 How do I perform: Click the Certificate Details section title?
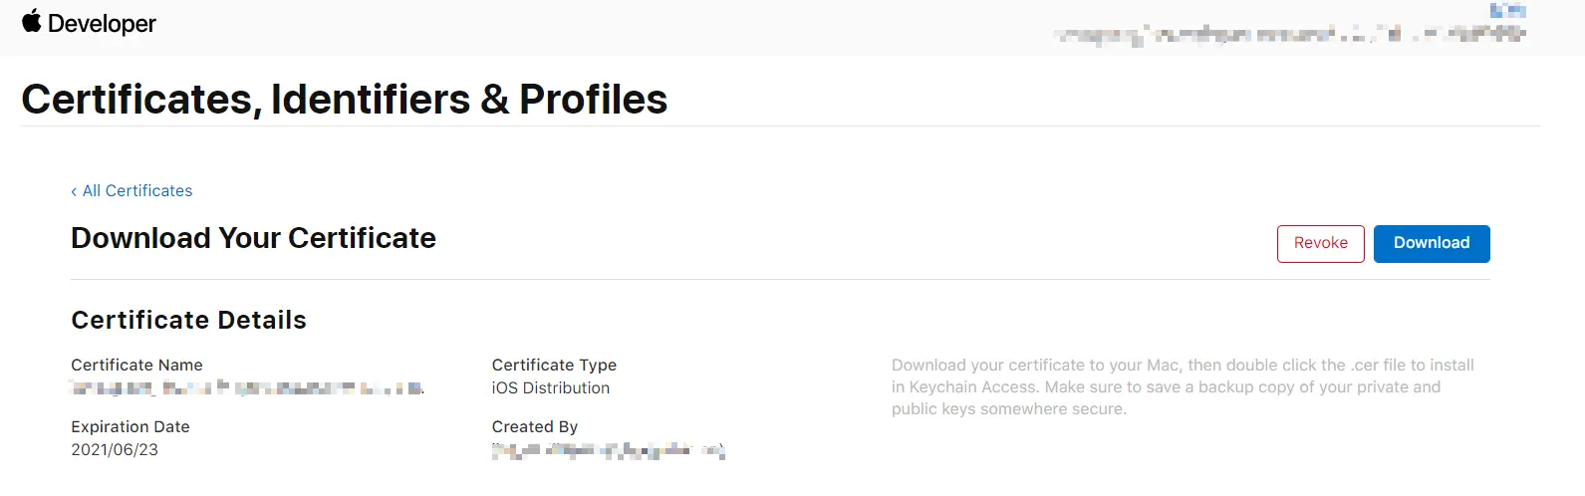[188, 320]
